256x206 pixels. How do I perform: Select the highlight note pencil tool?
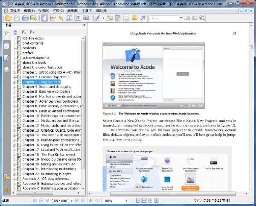pyautogui.click(x=118, y=18)
